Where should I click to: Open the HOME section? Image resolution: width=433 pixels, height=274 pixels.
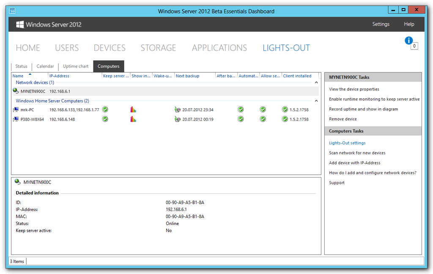click(x=28, y=48)
